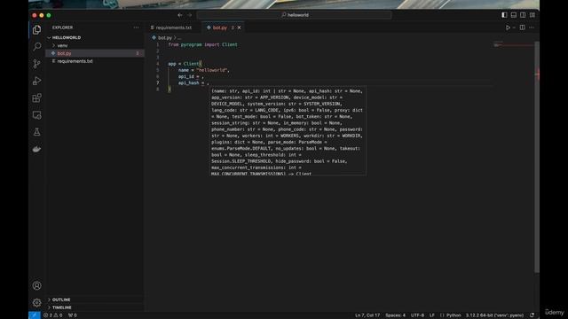Image resolution: width=568 pixels, height=319 pixels.
Task: Customize editor layout icon
Action: [532, 15]
